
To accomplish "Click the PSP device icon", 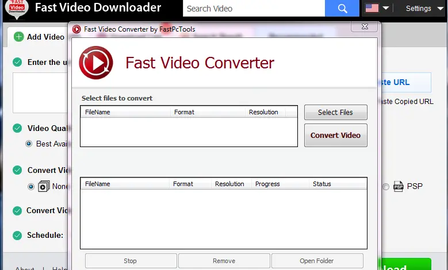I will 399,186.
